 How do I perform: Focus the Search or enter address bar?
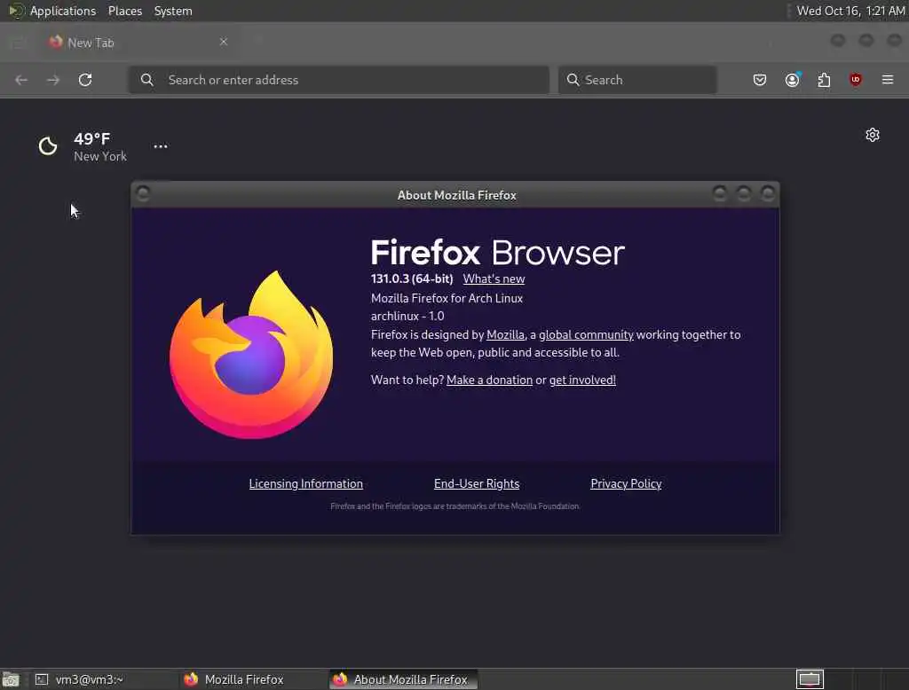pos(338,80)
